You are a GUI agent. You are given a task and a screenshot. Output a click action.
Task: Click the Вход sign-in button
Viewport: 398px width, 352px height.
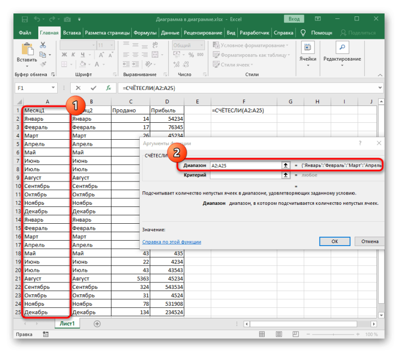294,19
